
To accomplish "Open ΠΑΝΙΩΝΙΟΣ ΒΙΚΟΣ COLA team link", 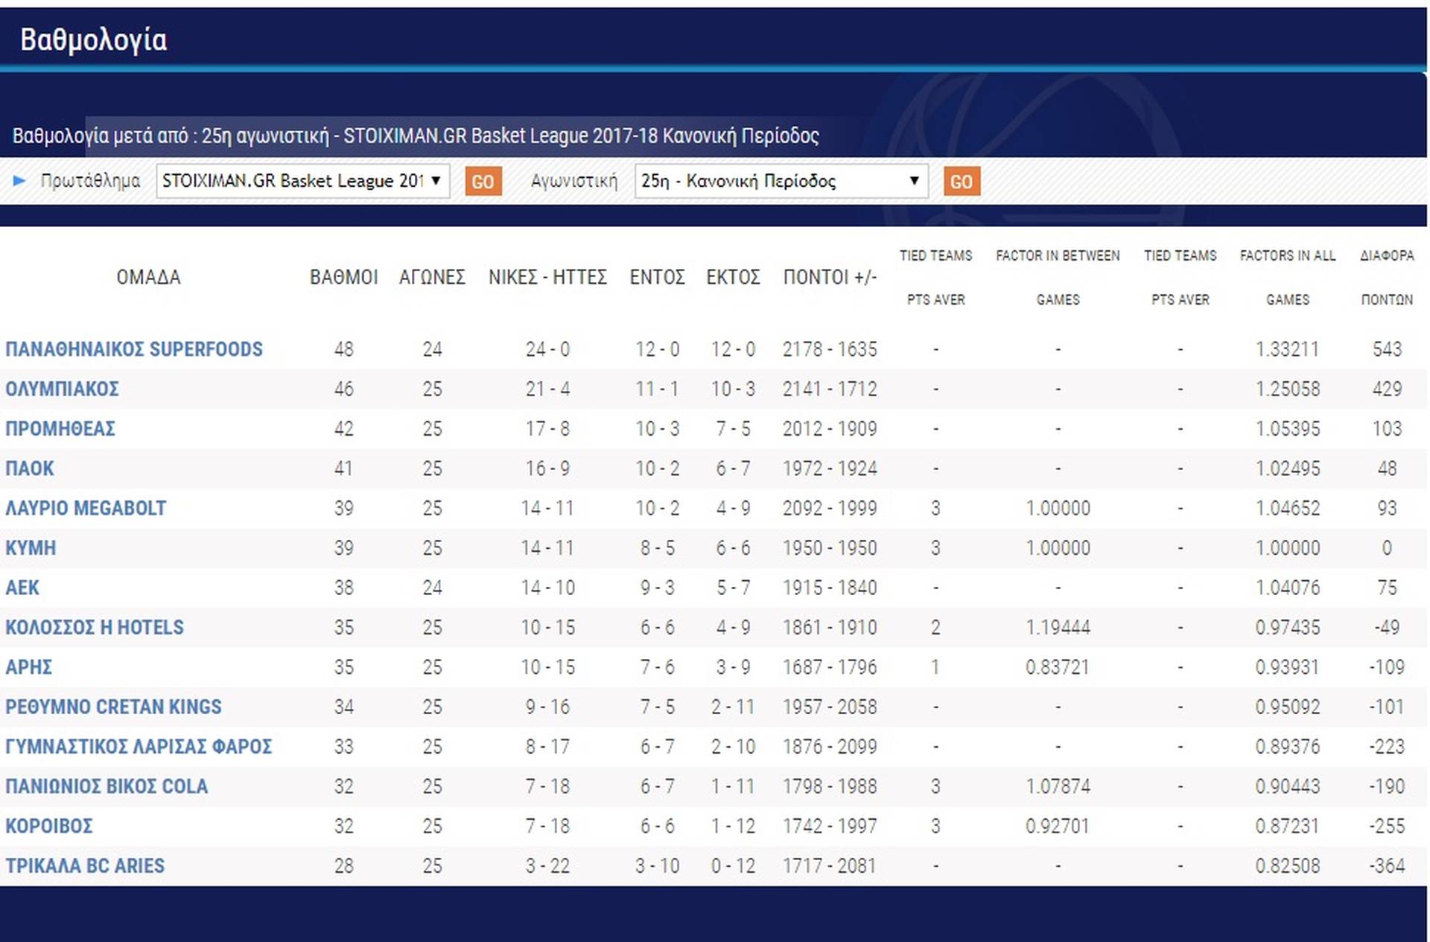I will click(x=107, y=786).
